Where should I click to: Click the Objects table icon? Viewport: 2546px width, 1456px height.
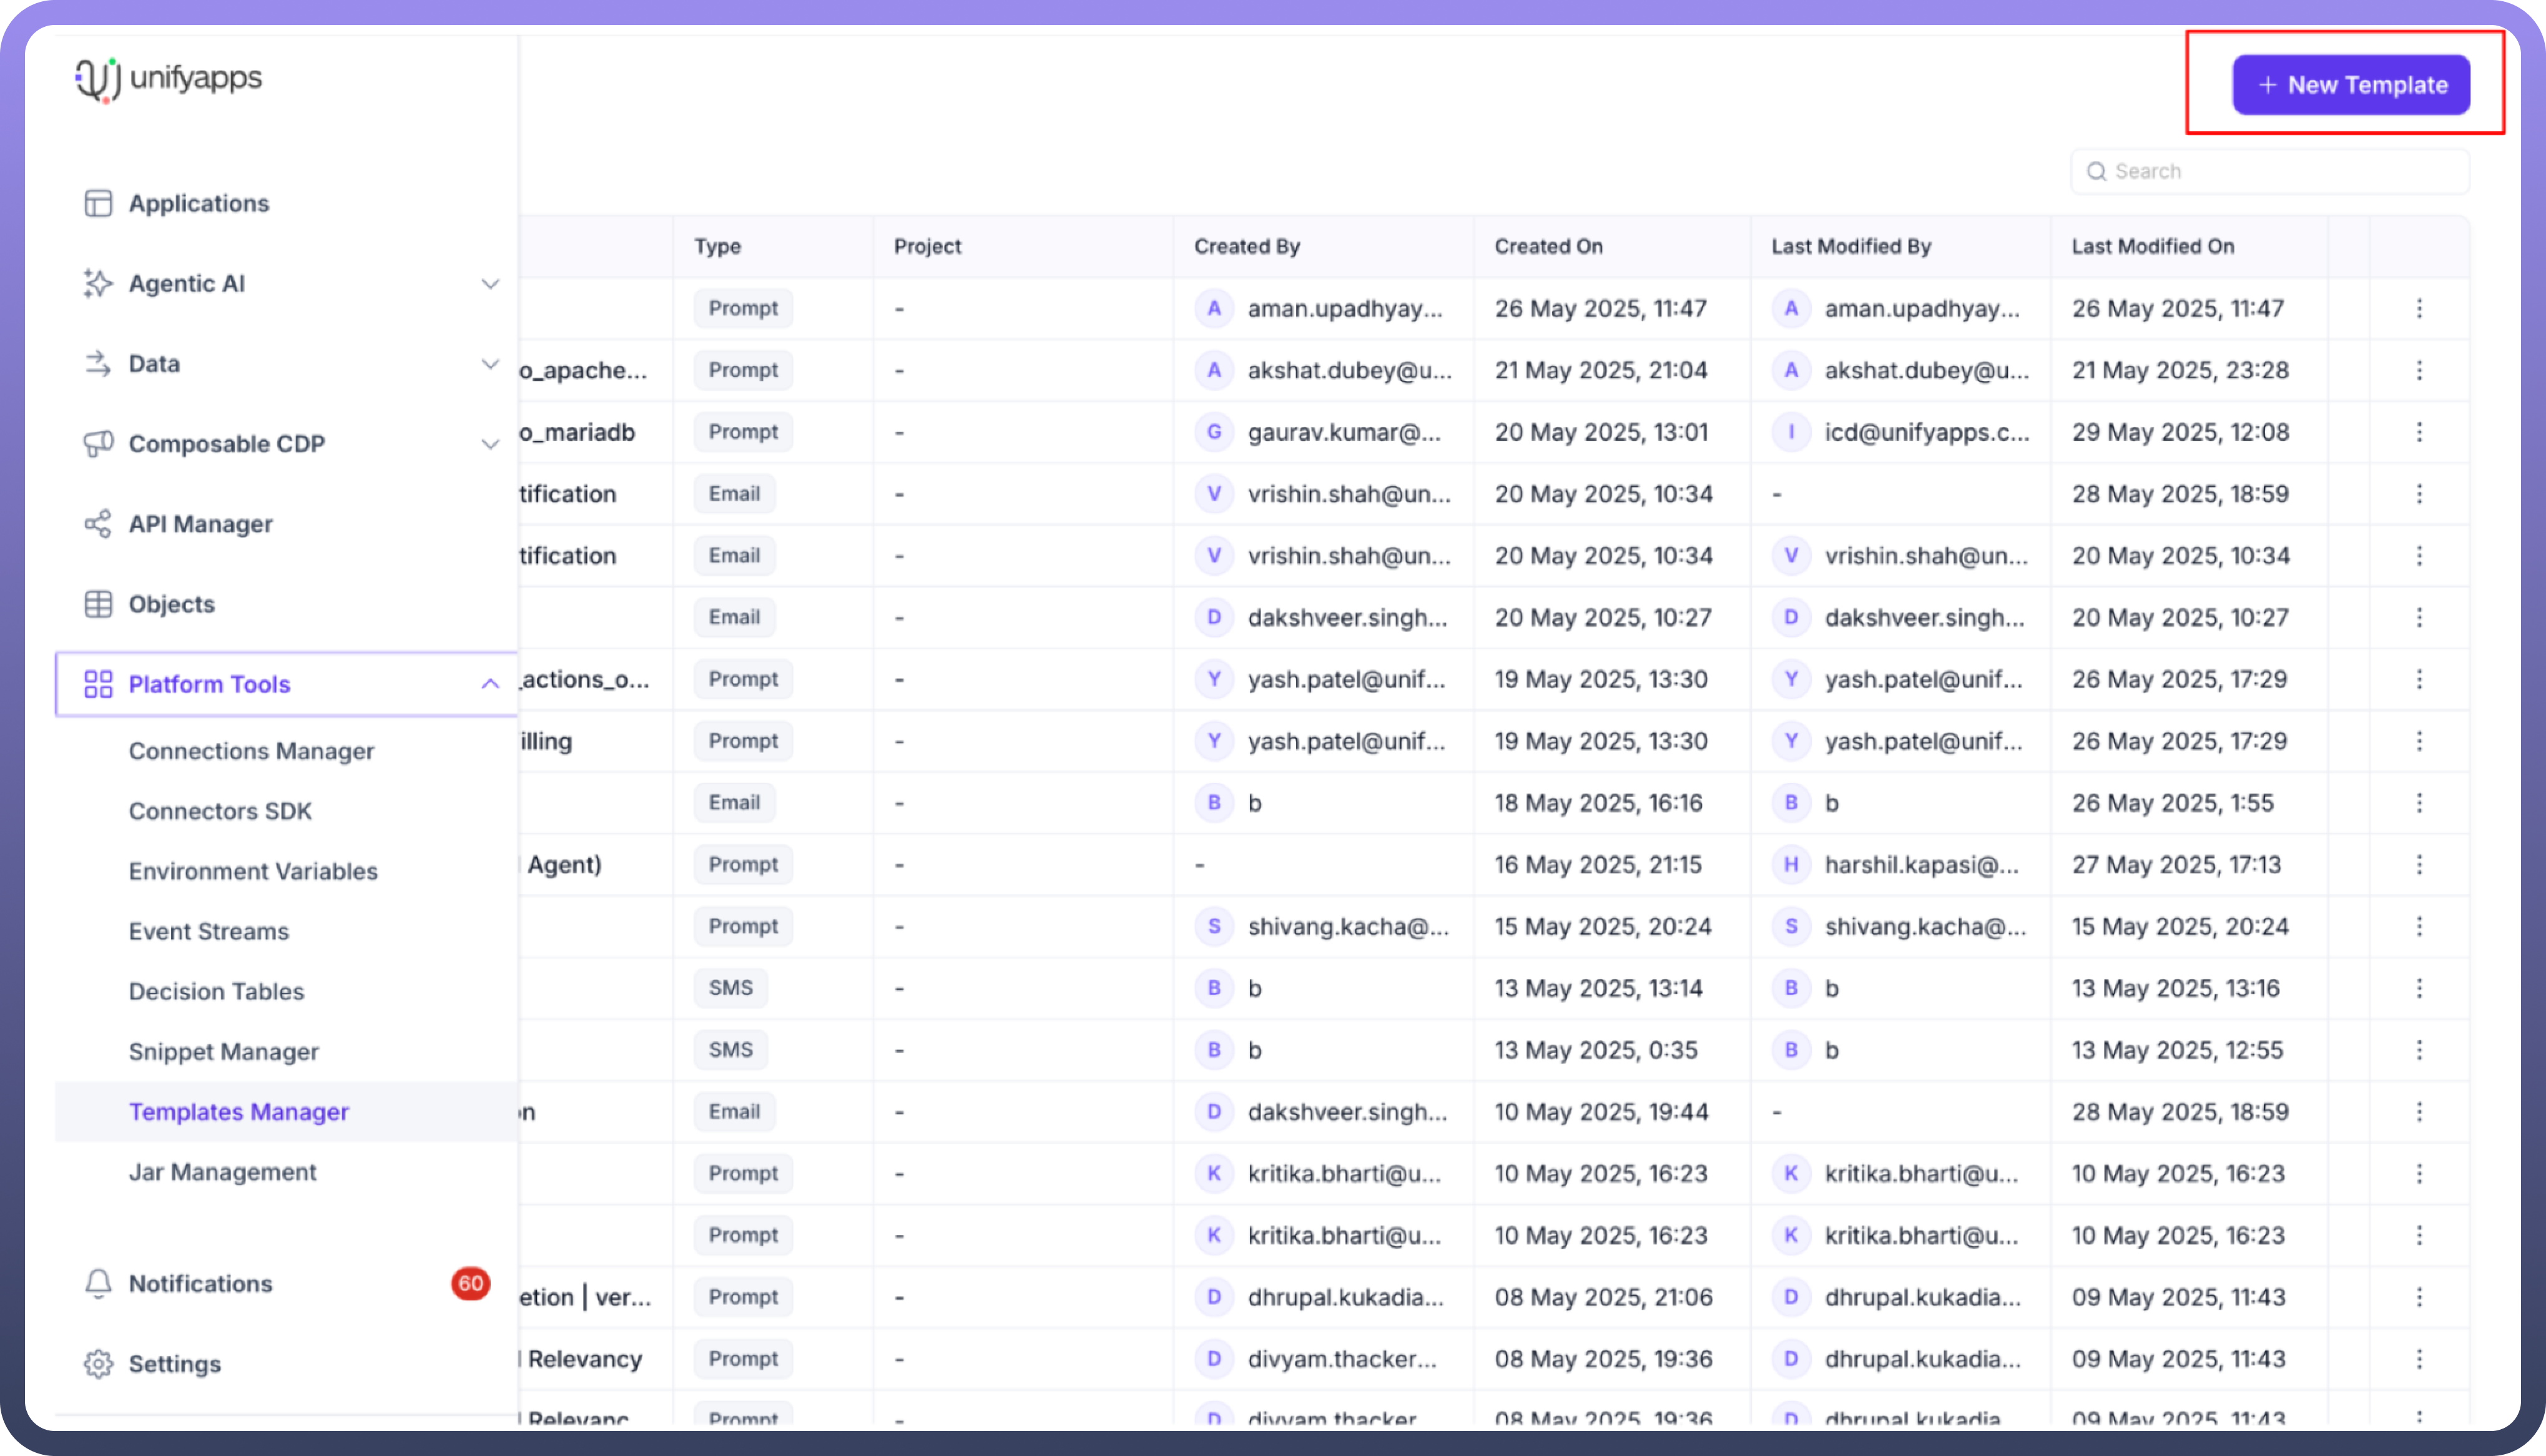(x=98, y=604)
